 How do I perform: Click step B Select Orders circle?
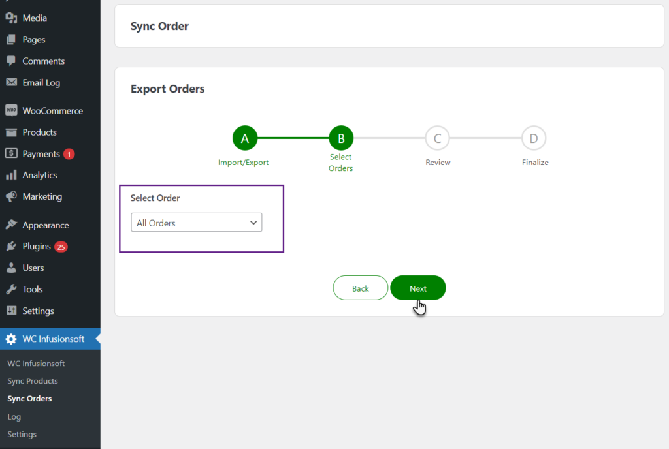341,138
